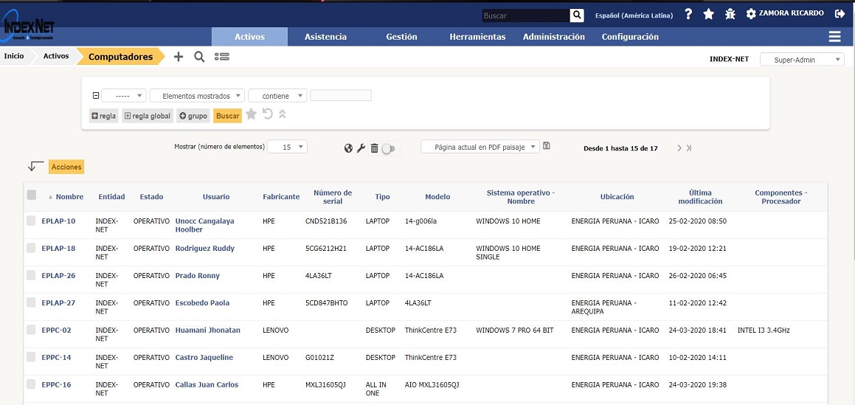The height and width of the screenshot is (405, 855).
Task: Check the box for EPLAP-10 row
Action: 31,221
